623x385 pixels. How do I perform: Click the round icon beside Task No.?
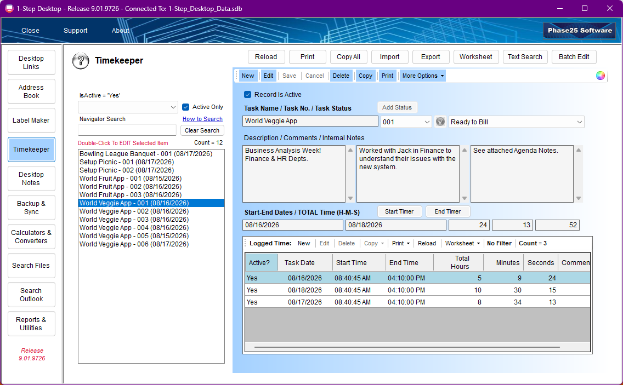(440, 122)
